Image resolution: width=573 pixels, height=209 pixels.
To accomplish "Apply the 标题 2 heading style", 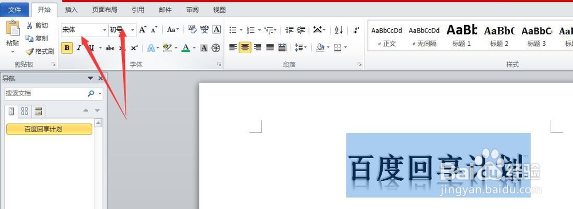I will pos(499,36).
